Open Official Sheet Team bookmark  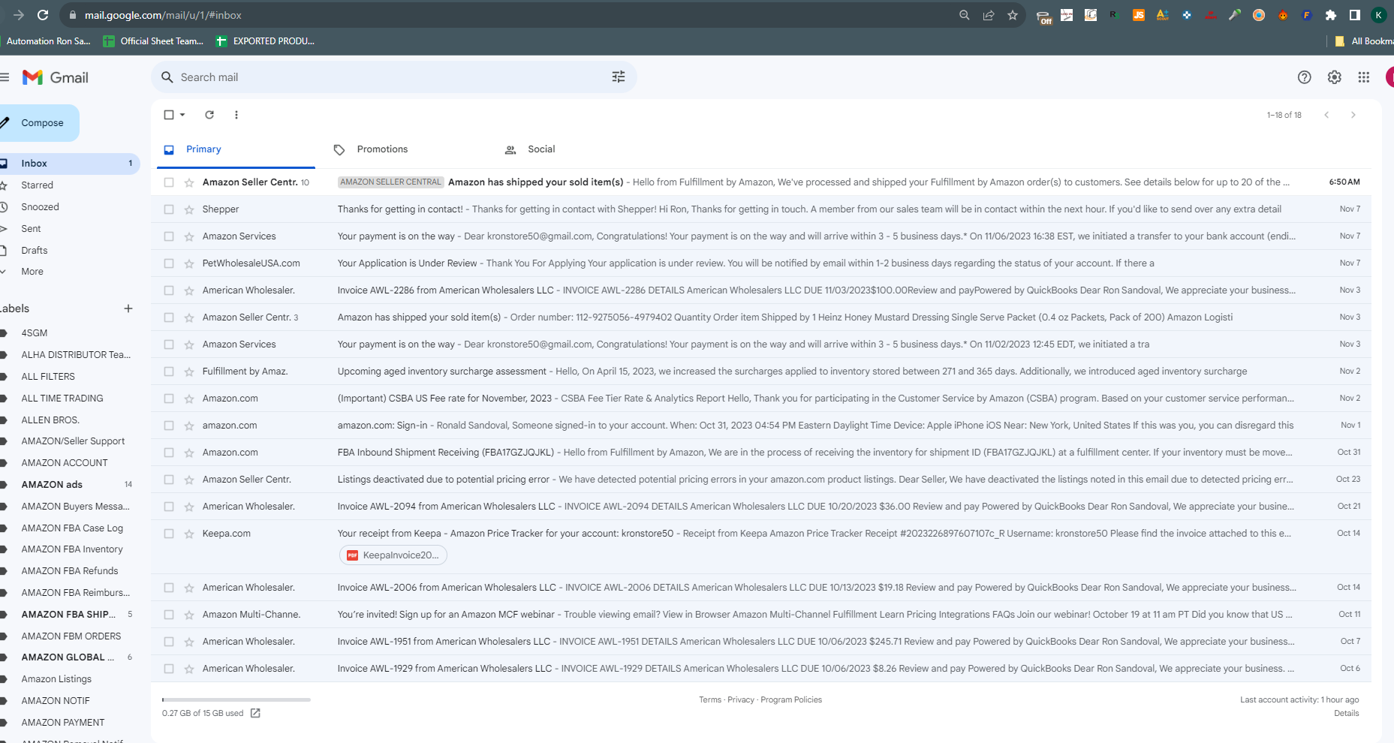coord(153,41)
